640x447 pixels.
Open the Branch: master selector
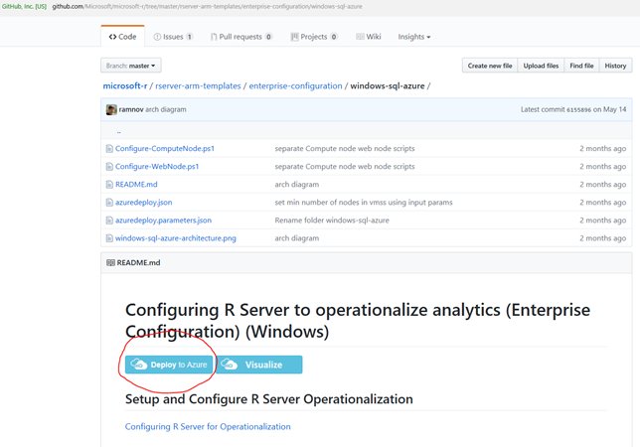pyautogui.click(x=130, y=66)
